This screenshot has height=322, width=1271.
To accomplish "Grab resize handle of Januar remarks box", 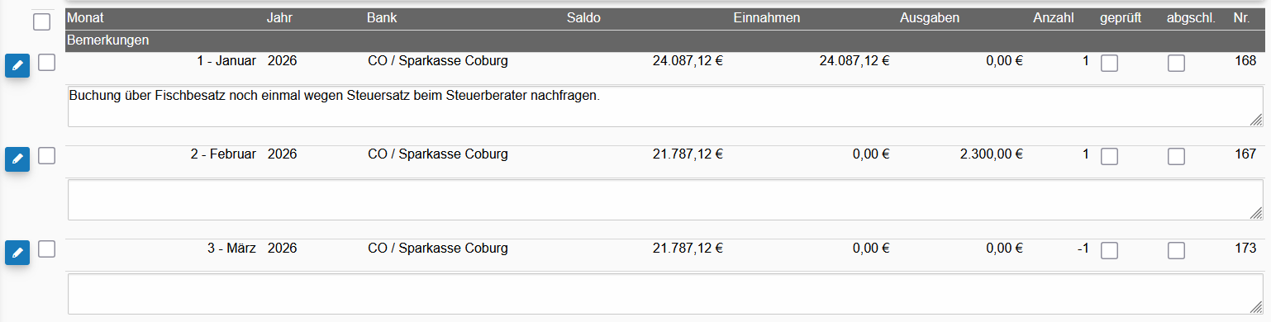I will click(1255, 120).
